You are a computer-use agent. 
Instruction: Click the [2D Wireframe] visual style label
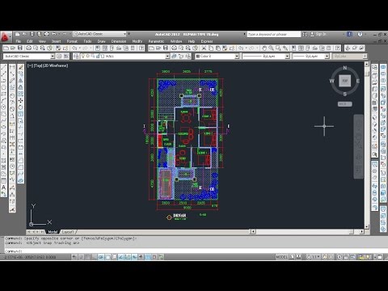(56, 65)
